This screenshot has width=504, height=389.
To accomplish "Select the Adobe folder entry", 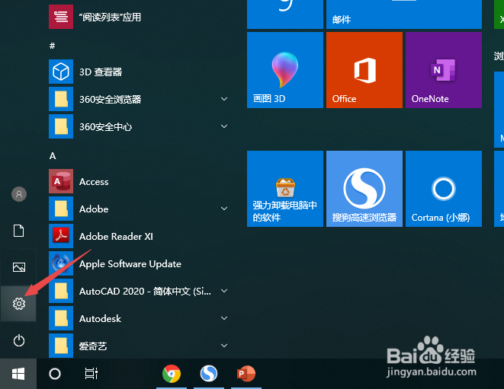I will click(x=140, y=209).
